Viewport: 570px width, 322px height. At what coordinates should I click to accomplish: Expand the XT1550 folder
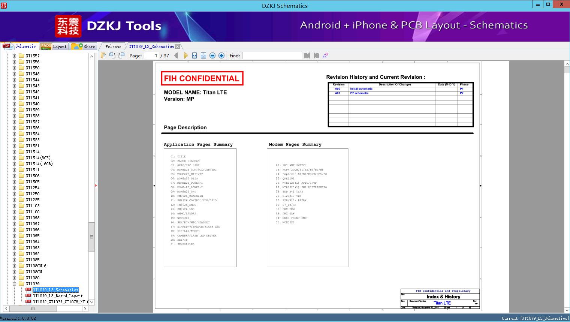pos(14,68)
